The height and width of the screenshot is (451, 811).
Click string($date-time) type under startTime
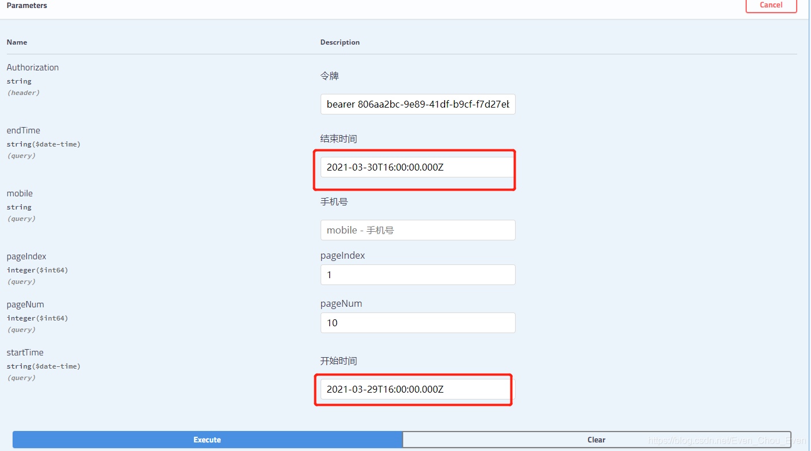44,366
